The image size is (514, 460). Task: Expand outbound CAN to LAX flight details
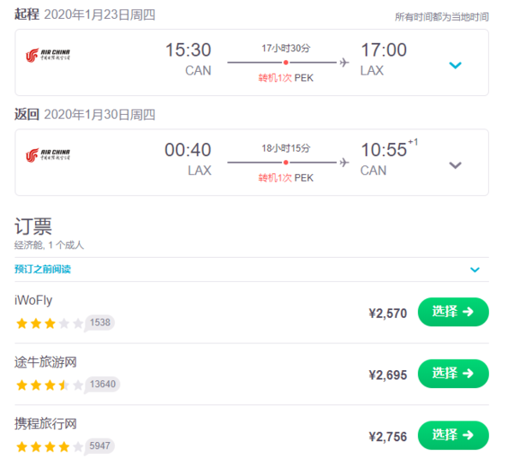(455, 65)
